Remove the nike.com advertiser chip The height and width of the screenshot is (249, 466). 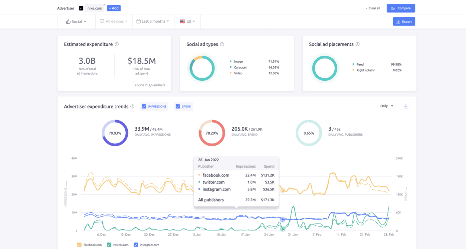click(x=104, y=4)
